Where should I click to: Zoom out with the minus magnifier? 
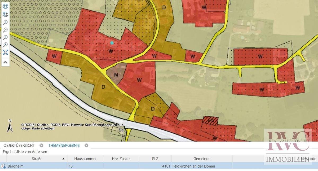pos(5,30)
